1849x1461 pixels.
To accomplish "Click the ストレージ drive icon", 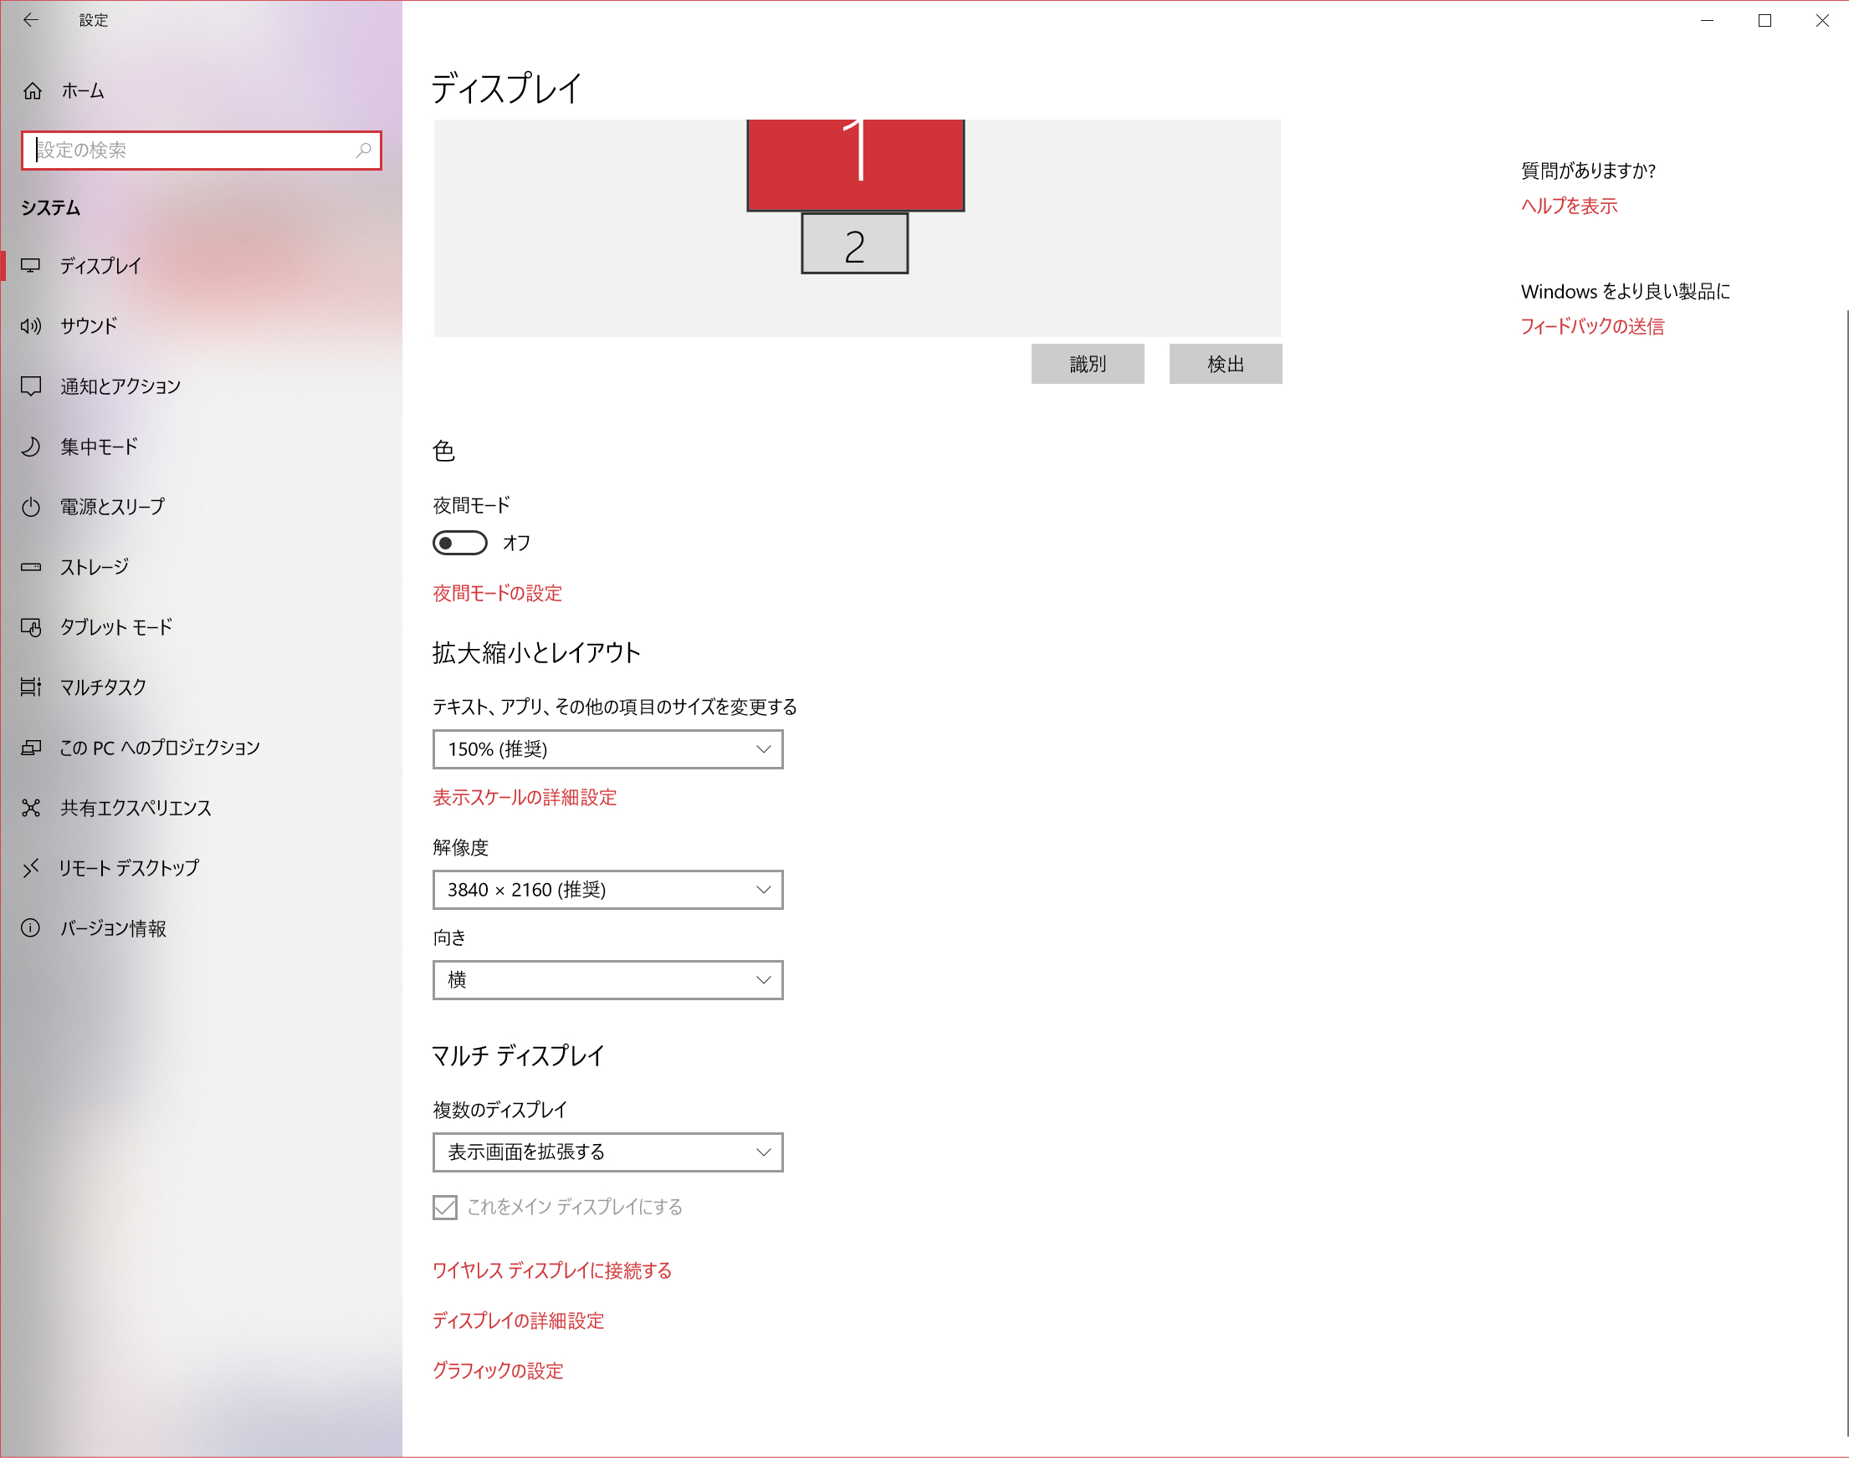I will [31, 567].
